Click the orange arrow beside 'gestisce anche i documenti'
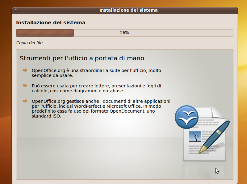 click(25, 101)
